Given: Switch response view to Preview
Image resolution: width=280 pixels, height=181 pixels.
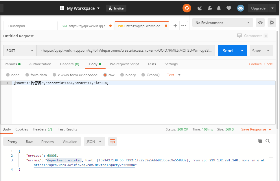Looking at the screenshot, I should click(x=48, y=142).
